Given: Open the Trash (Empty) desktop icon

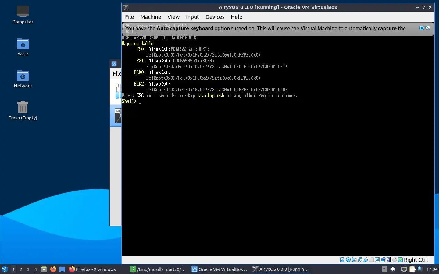Looking at the screenshot, I should tap(23, 111).
